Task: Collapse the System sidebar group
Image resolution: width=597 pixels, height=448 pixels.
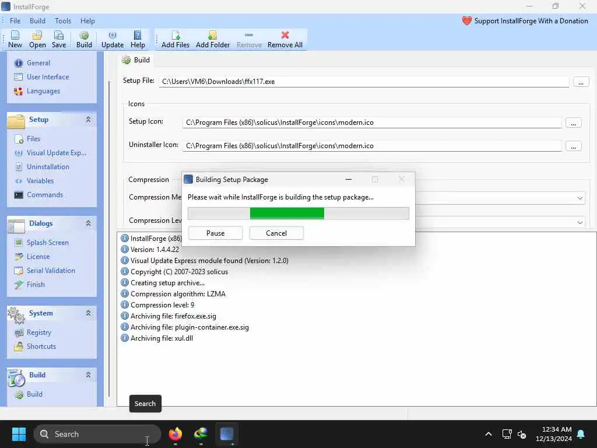Action: (88, 313)
